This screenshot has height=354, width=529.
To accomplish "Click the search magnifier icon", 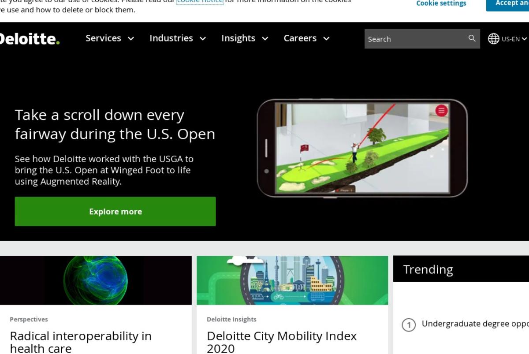I will [x=472, y=38].
